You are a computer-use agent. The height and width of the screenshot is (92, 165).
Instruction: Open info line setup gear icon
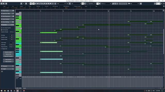pos(164,6)
